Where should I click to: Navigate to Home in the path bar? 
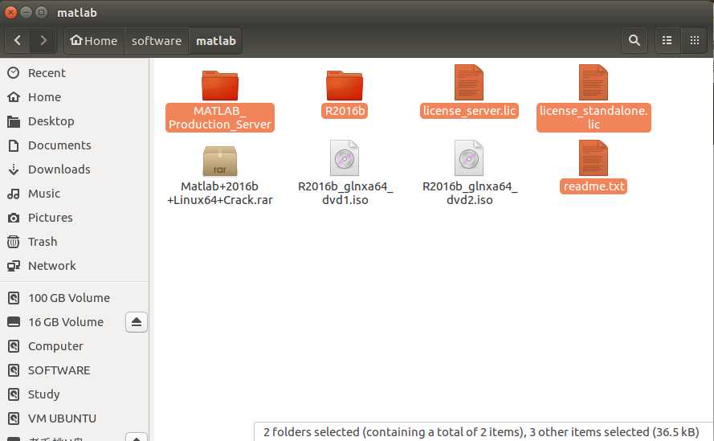click(94, 40)
